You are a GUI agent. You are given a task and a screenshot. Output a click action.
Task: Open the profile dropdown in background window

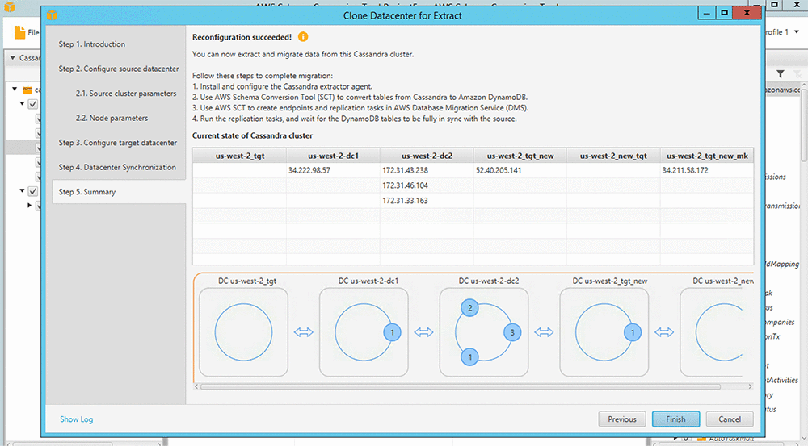pyautogui.click(x=797, y=32)
